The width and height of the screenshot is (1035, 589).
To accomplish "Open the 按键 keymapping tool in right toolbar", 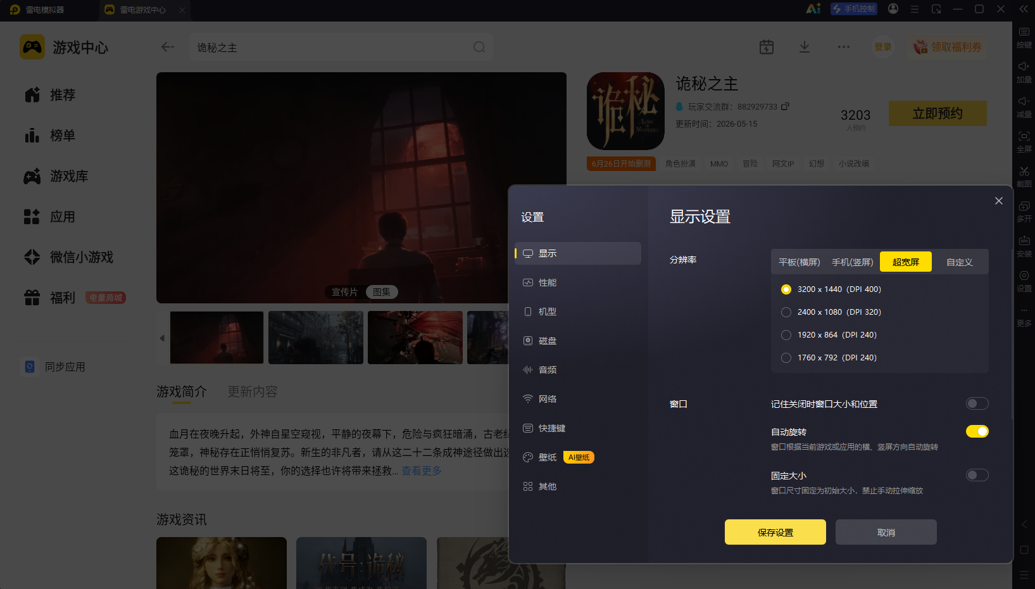I will point(1024,37).
